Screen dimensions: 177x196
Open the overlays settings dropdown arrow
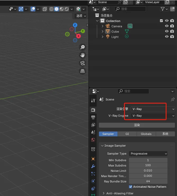[38, 9]
